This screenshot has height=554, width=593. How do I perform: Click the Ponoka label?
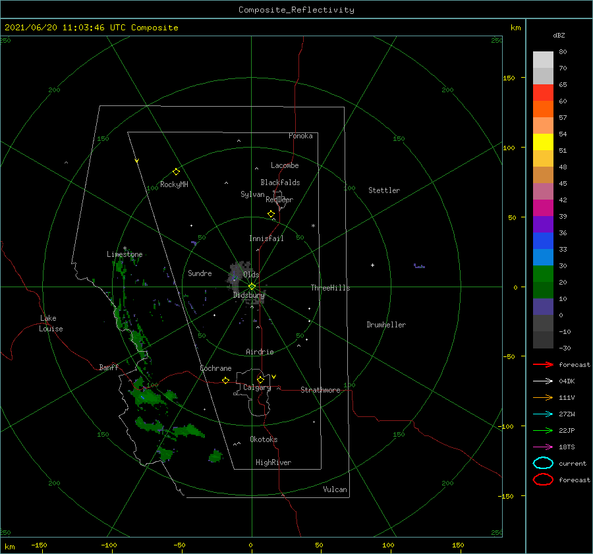click(300, 136)
